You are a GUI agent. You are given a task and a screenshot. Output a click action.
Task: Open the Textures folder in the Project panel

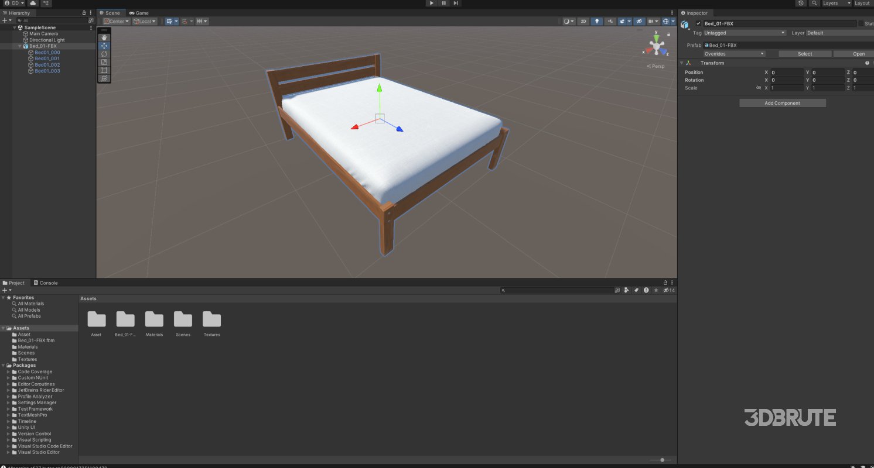(211, 321)
